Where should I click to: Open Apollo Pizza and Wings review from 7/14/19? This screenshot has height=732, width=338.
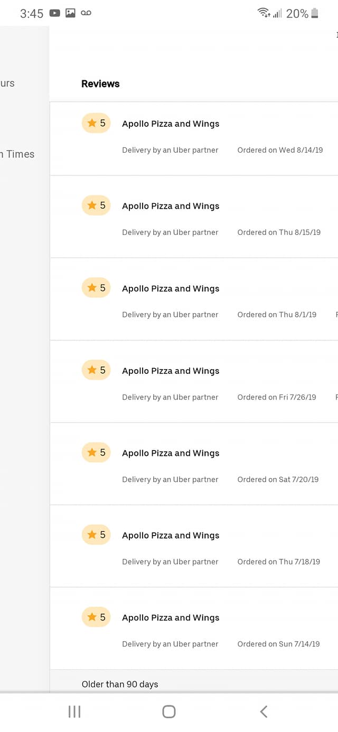[194, 628]
